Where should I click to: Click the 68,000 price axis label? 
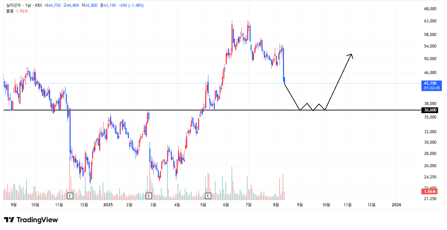tap(430, 9)
